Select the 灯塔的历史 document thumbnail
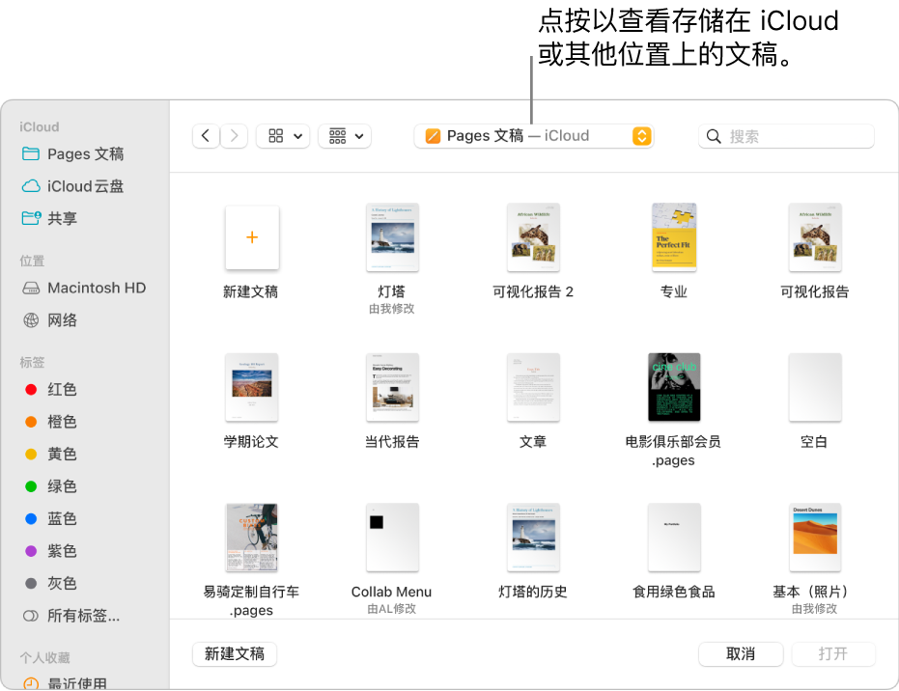The image size is (899, 691). tap(533, 538)
